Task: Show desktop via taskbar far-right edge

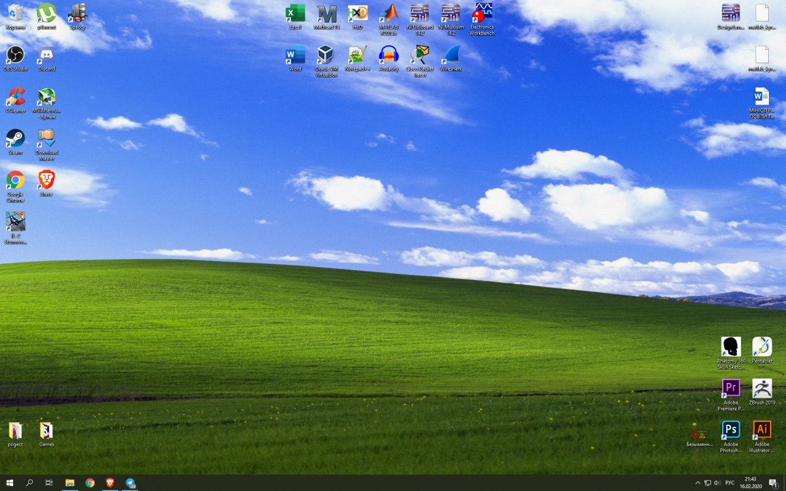Action: tap(784, 483)
